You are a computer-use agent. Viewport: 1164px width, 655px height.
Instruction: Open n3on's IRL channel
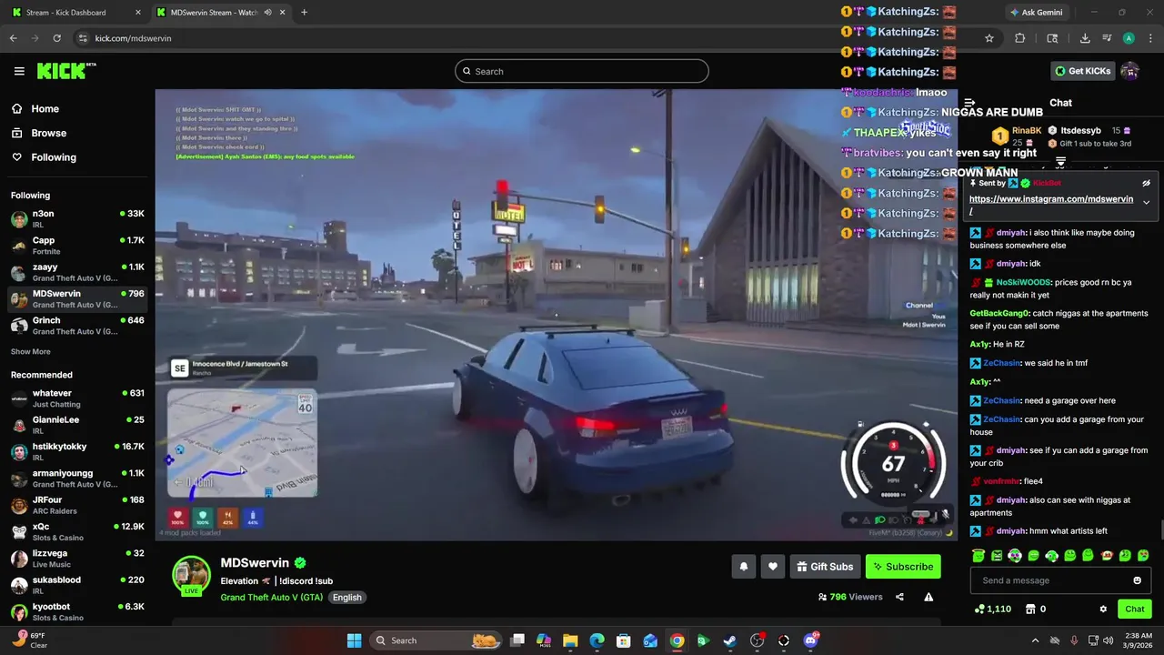(x=77, y=218)
